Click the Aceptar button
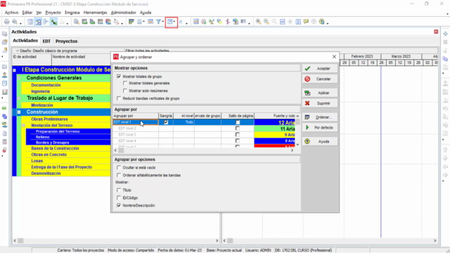Viewport: 450px width, 253px height. (320, 69)
